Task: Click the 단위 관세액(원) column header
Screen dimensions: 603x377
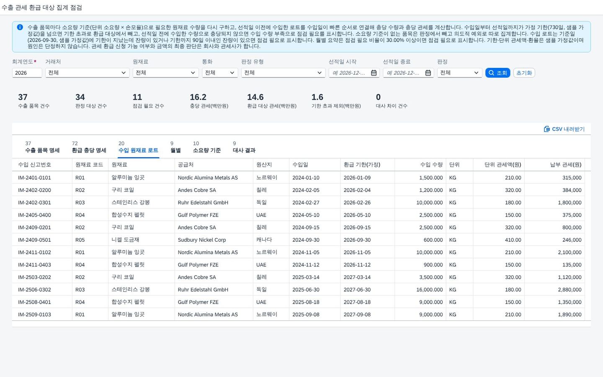Action: (498, 165)
